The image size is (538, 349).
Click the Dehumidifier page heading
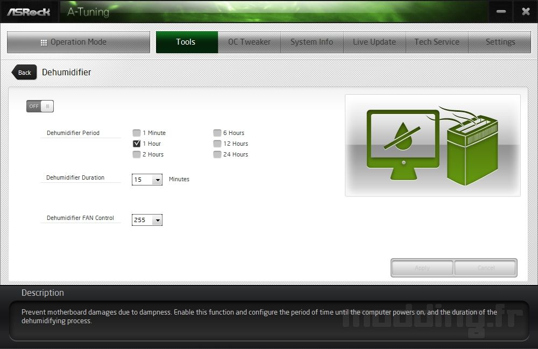(67, 73)
